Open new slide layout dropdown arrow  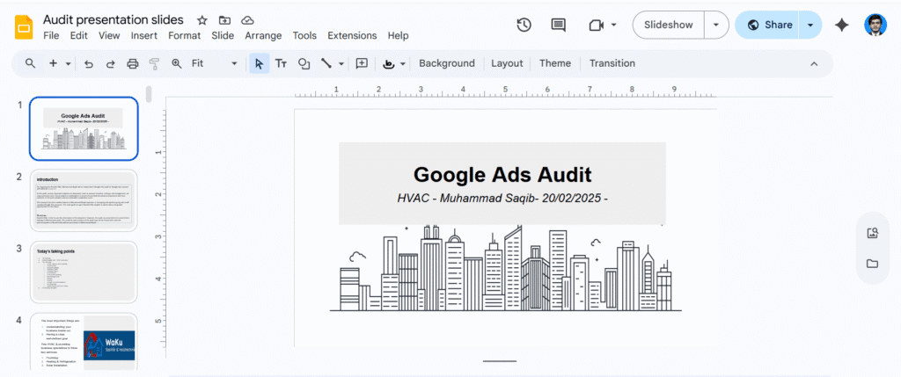[x=69, y=63]
